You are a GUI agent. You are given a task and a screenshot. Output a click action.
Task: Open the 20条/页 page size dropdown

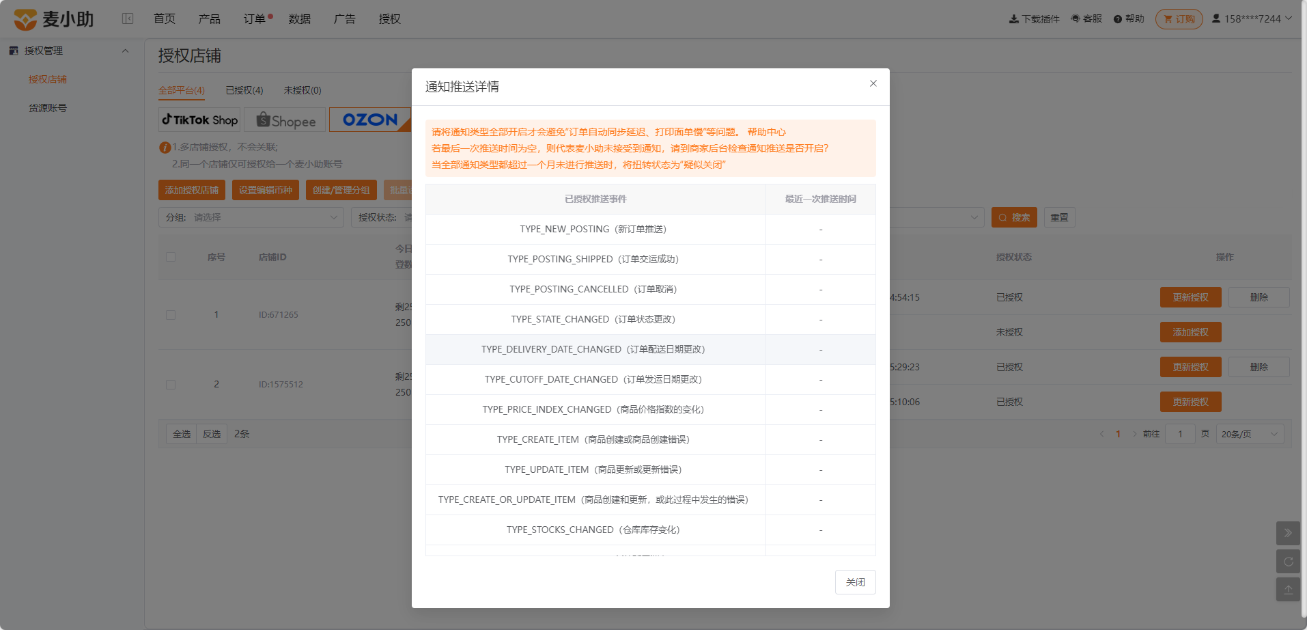[1250, 434]
